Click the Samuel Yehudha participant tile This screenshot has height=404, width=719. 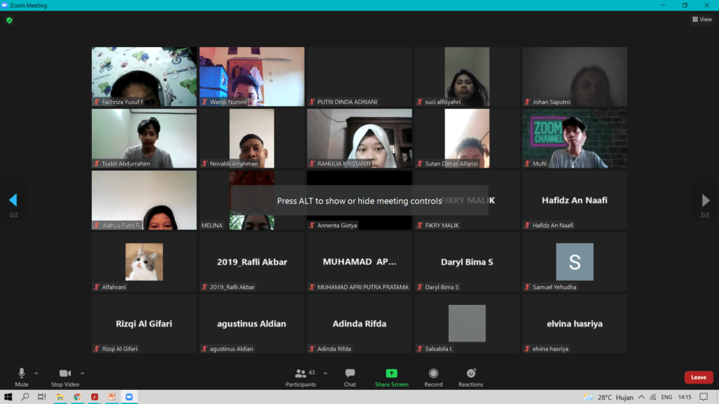[x=574, y=262]
